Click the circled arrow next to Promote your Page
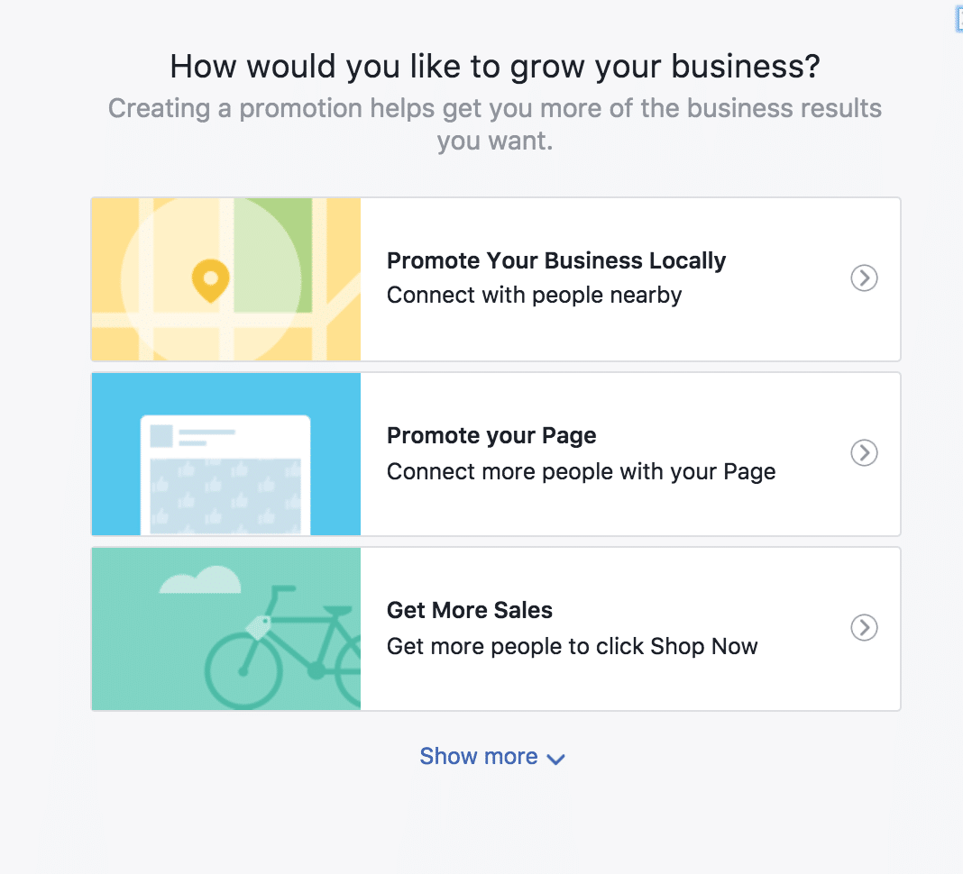 click(x=864, y=453)
